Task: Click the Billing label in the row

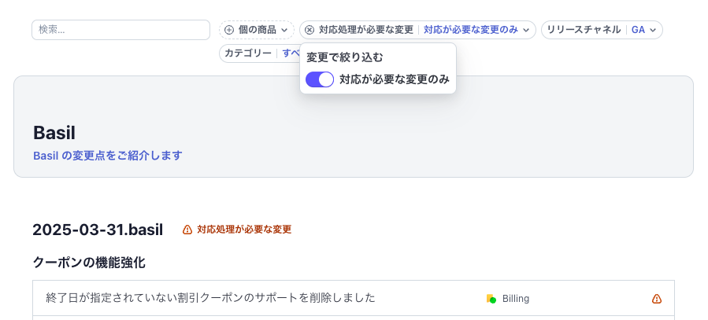Action: click(516, 299)
